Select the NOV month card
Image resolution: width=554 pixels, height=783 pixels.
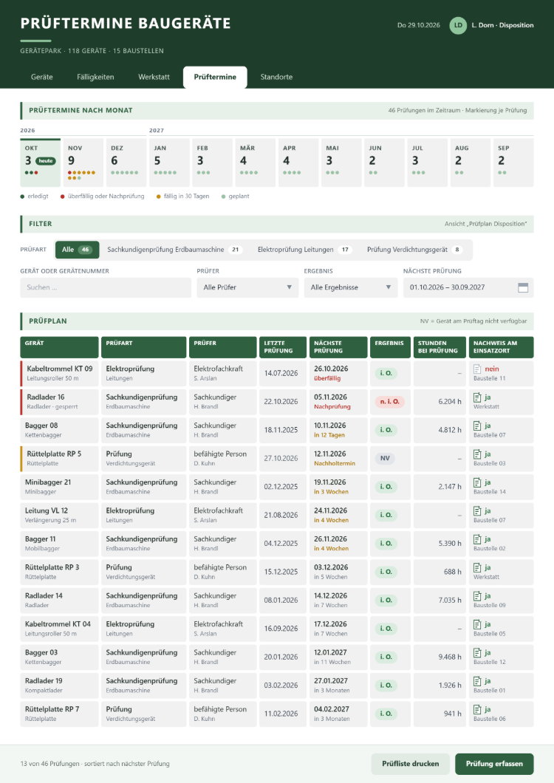click(83, 163)
